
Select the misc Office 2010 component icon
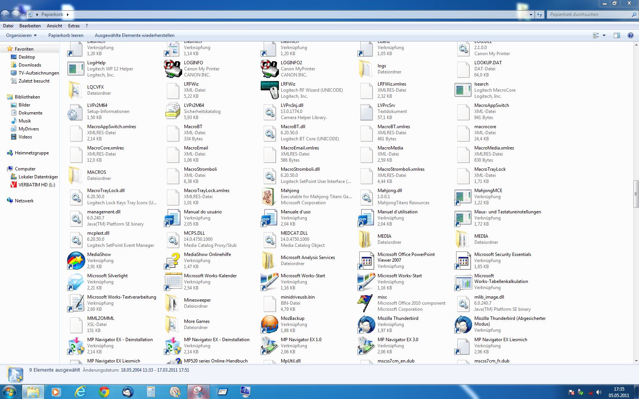pyautogui.click(x=365, y=303)
